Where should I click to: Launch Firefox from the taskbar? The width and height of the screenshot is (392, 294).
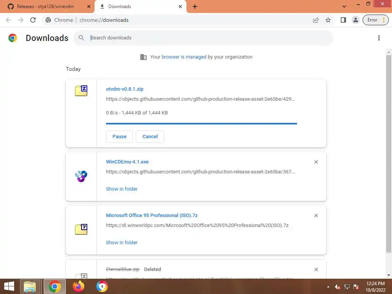(x=78, y=286)
